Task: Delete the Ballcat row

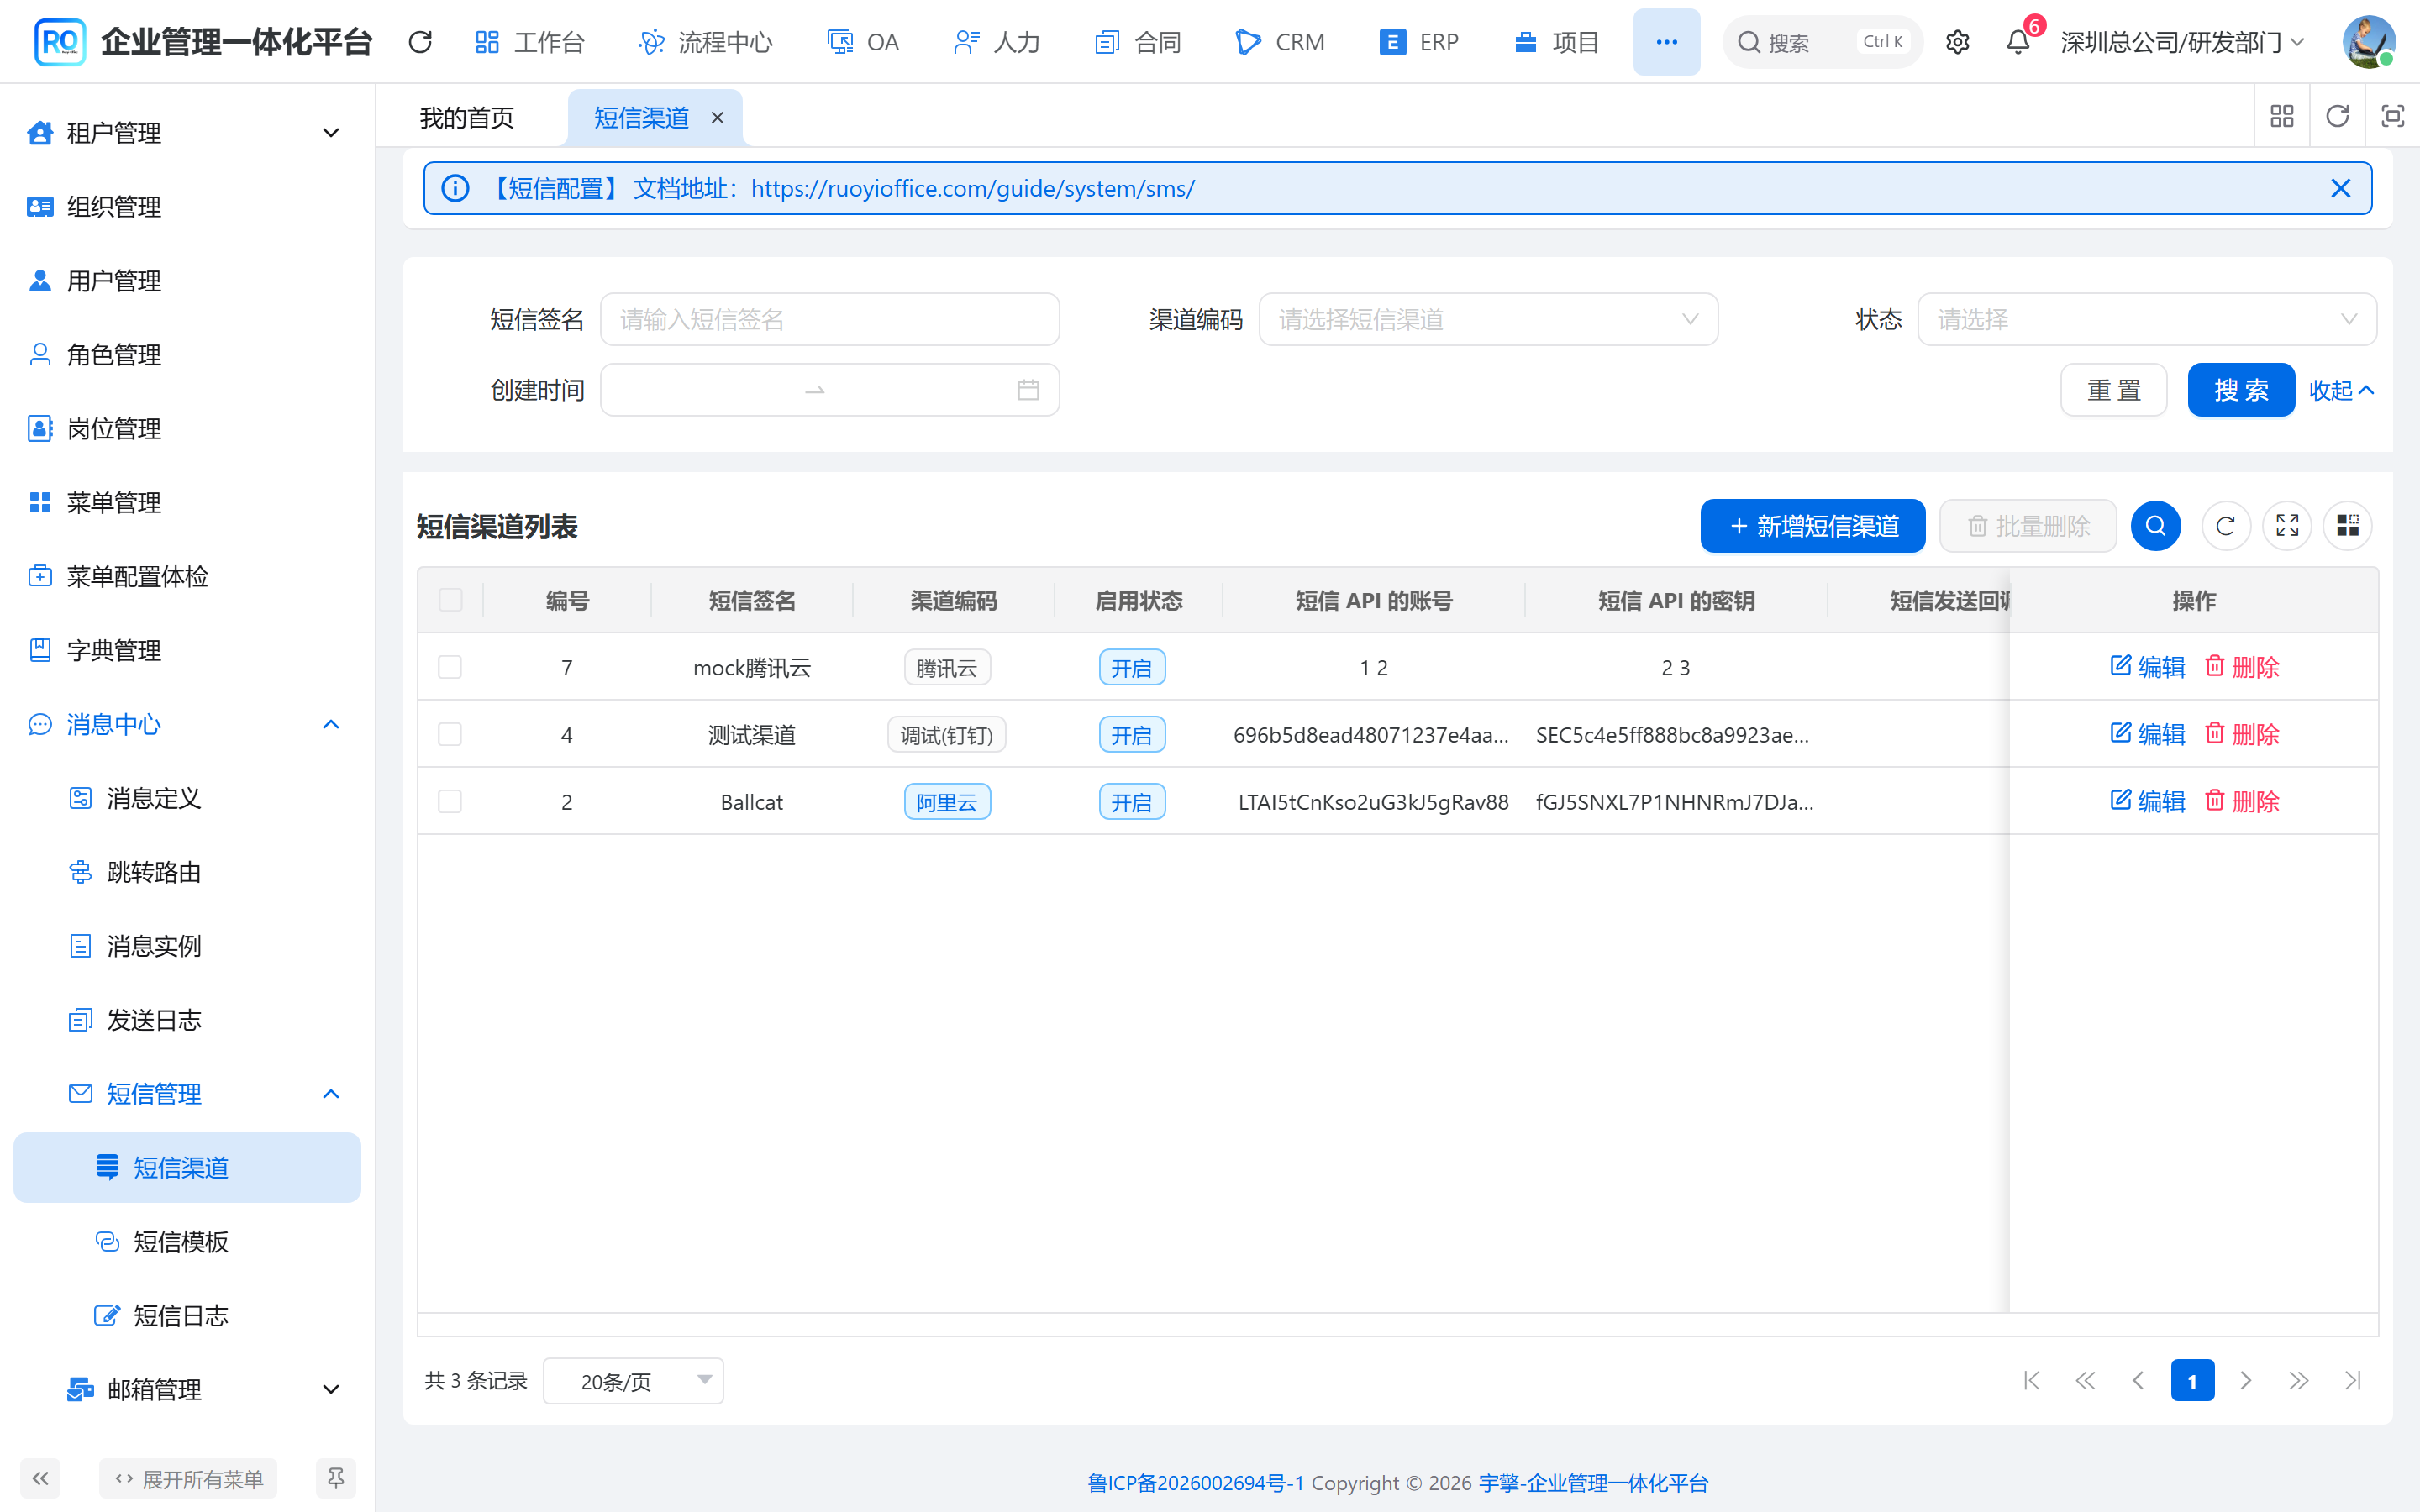Action: coord(2242,801)
